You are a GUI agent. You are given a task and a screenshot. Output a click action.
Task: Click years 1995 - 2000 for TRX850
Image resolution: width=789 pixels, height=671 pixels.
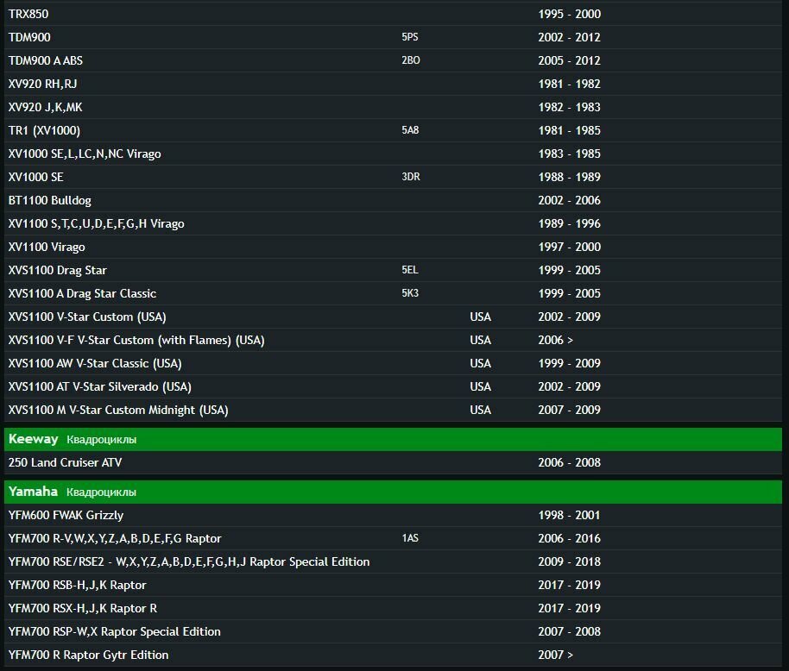click(x=569, y=14)
